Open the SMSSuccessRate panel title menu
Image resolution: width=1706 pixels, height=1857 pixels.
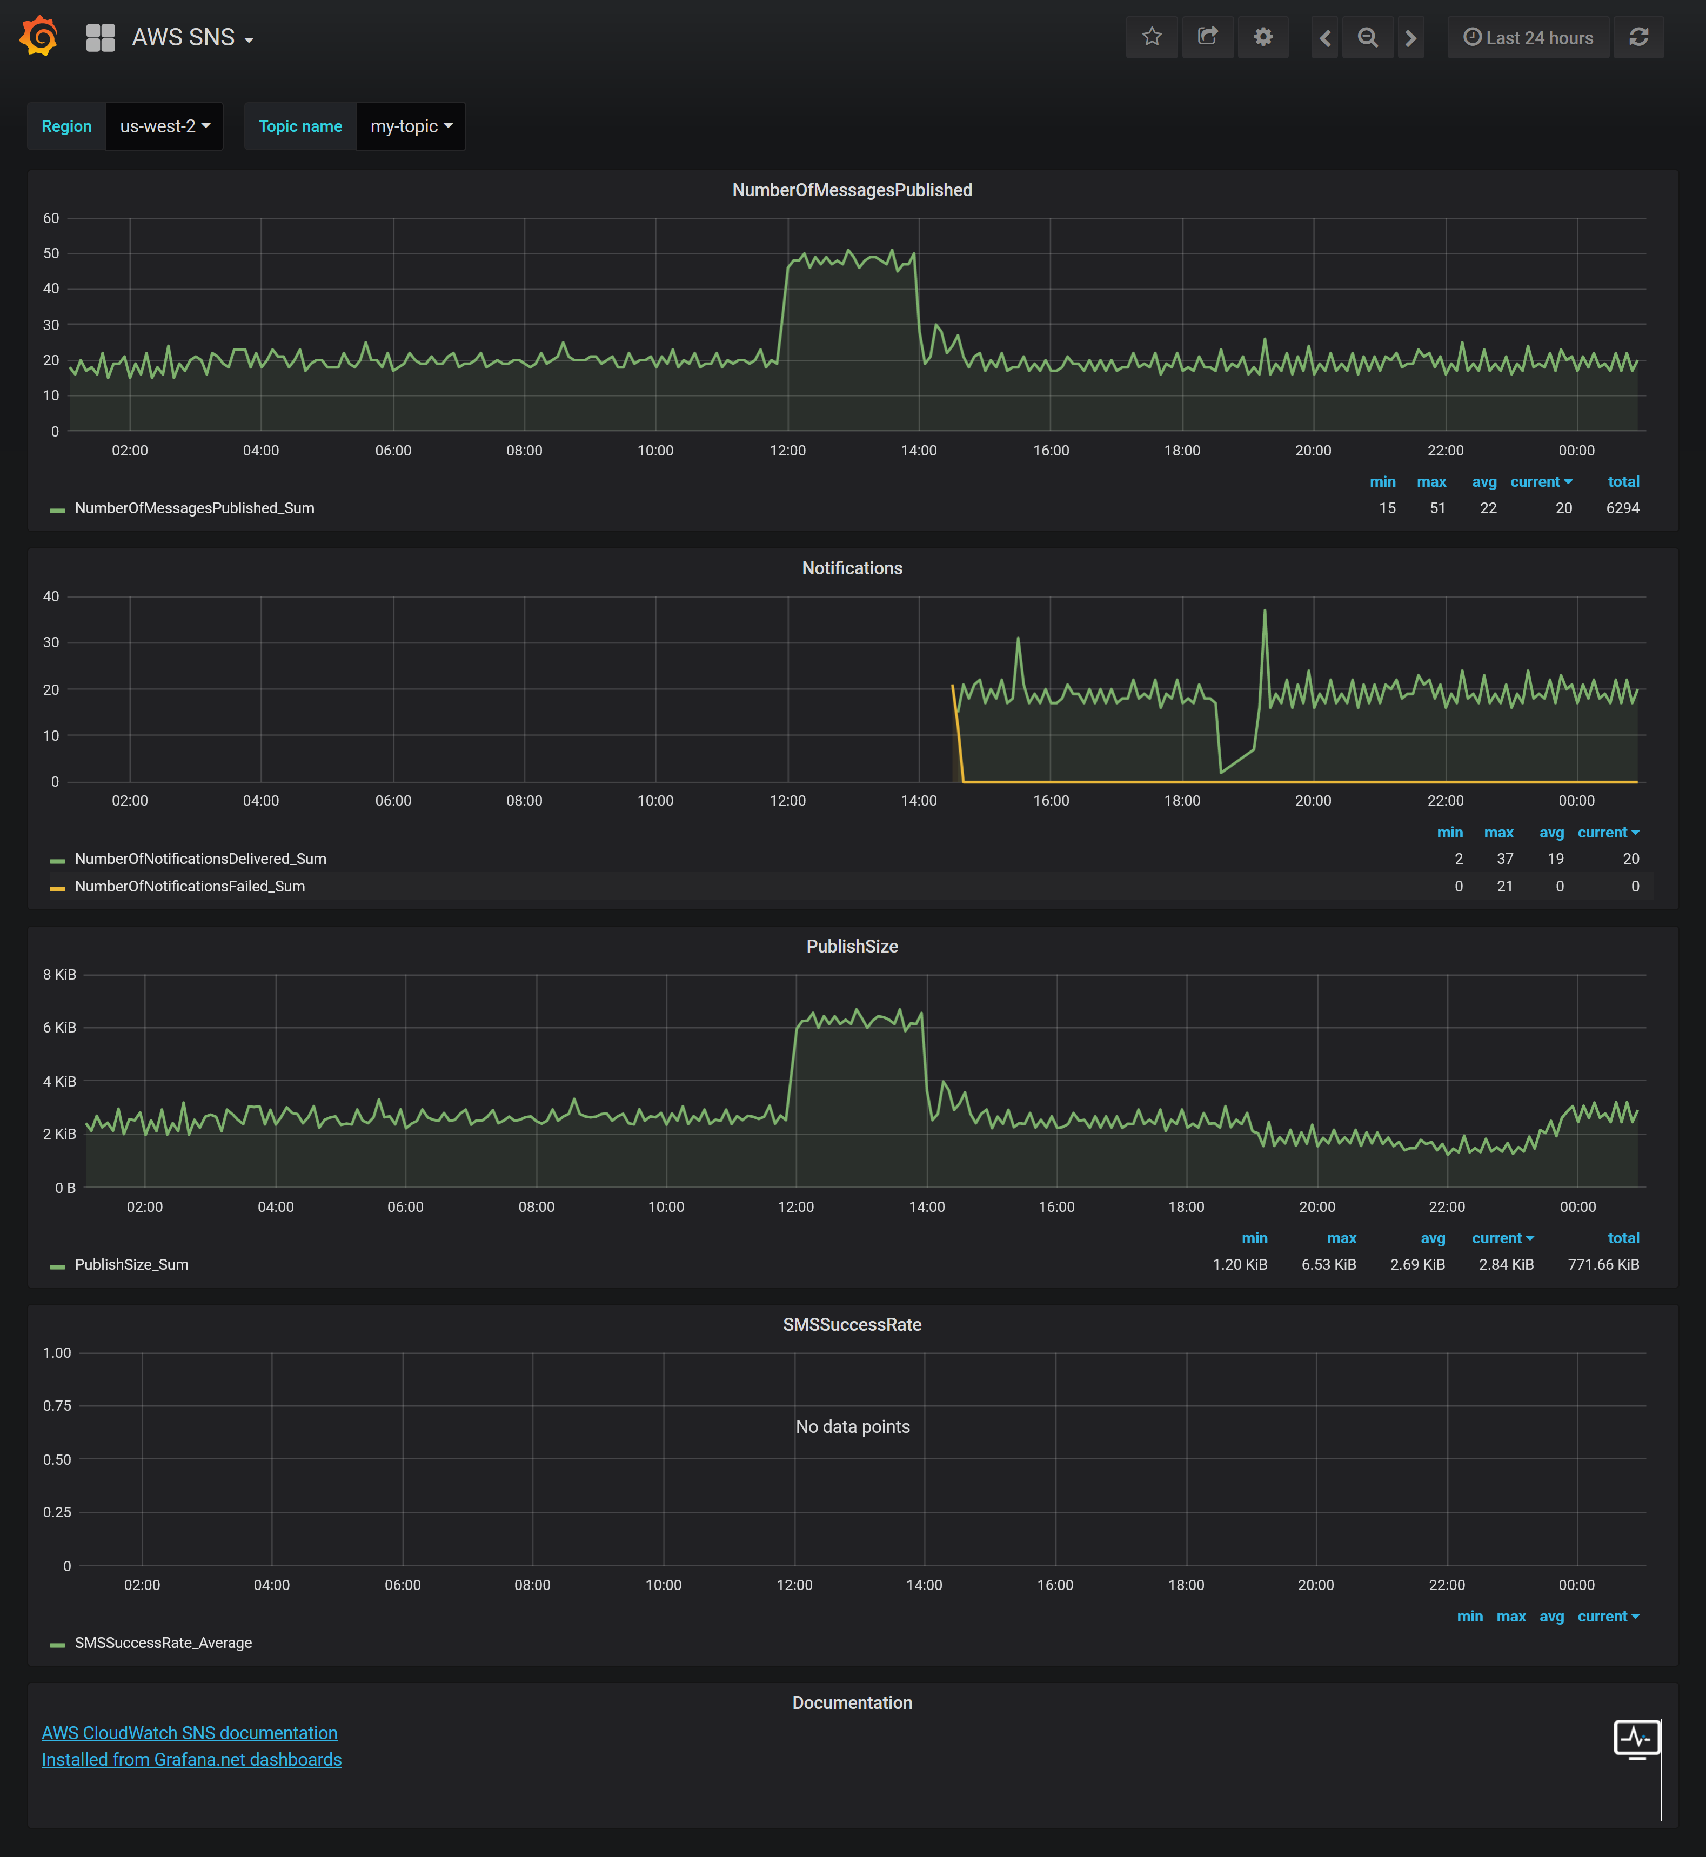851,1324
